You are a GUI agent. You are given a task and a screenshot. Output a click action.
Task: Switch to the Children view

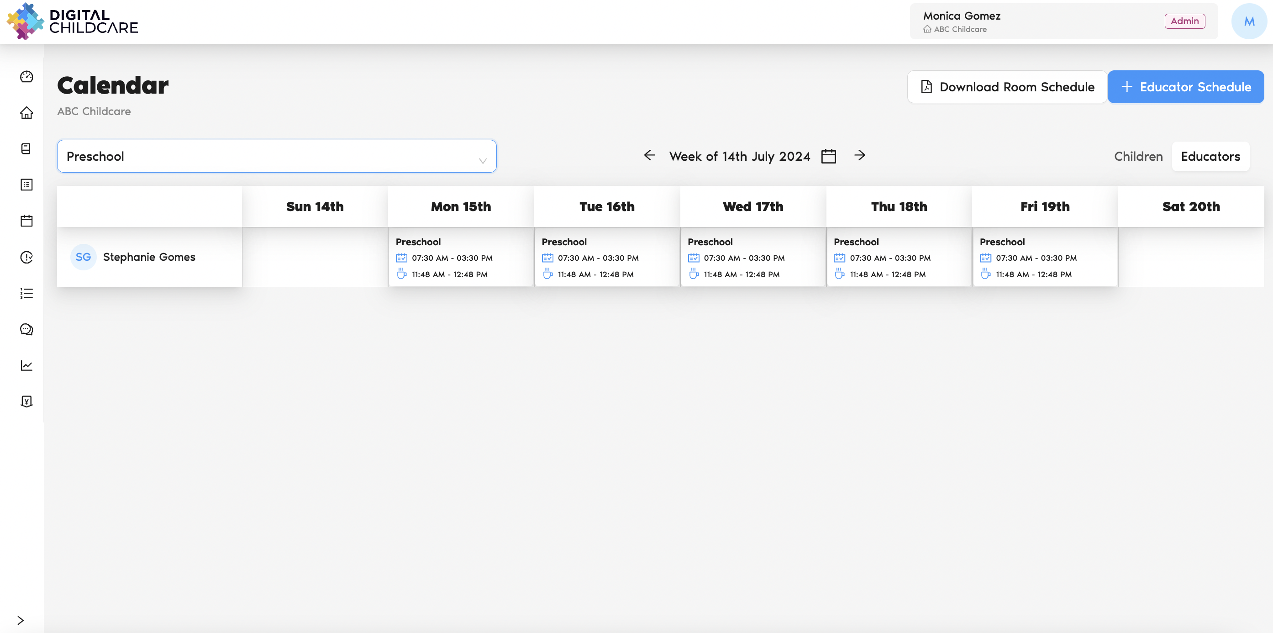pyautogui.click(x=1137, y=157)
